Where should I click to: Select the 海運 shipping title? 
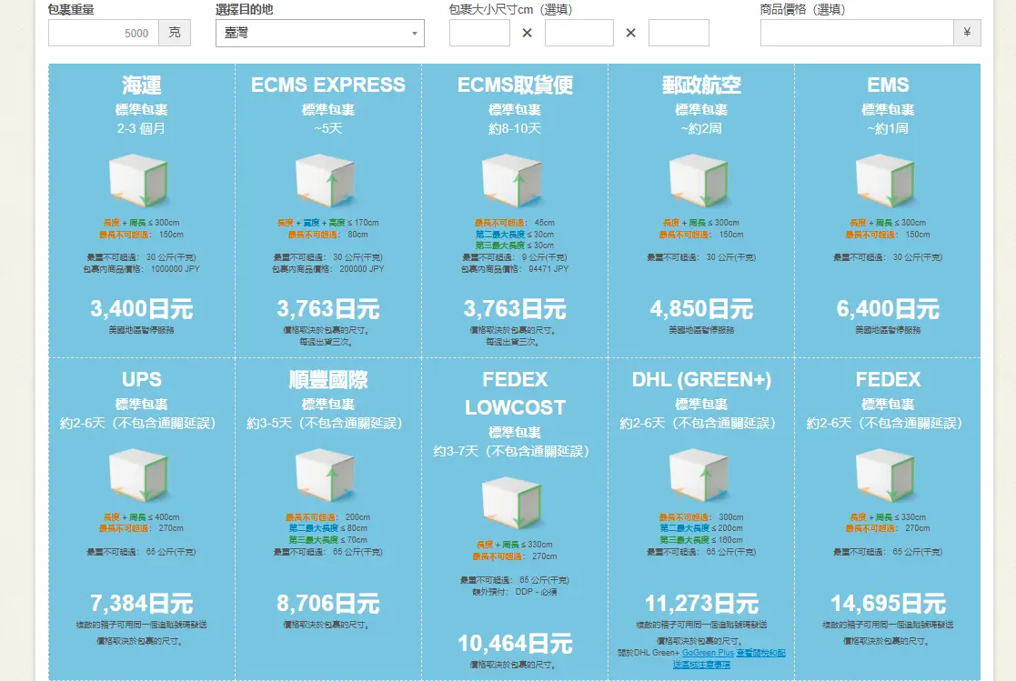[x=141, y=85]
